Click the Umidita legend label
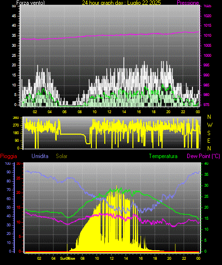Image resolution: width=222 pixels, height=265 pixels. 40,156
